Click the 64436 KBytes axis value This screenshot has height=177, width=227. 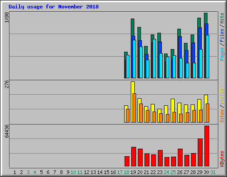[x=7, y=131]
